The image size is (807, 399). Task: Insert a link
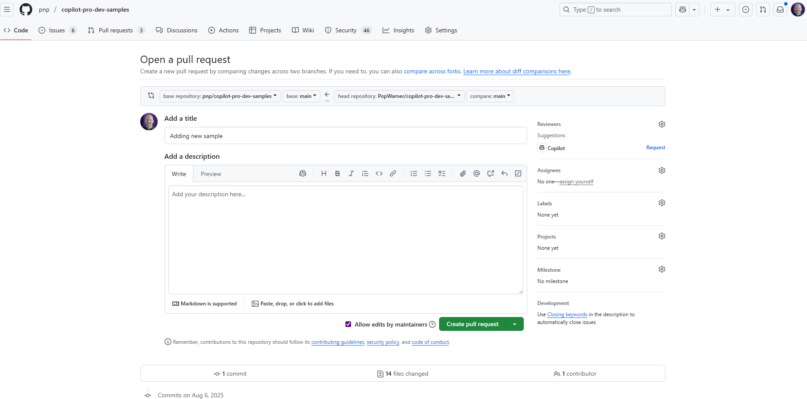pos(393,173)
